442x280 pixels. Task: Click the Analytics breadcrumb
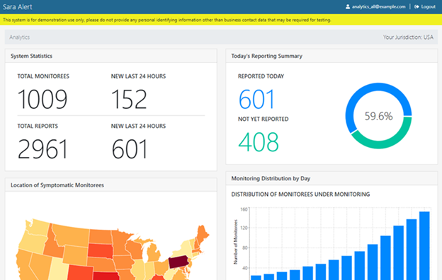point(19,37)
